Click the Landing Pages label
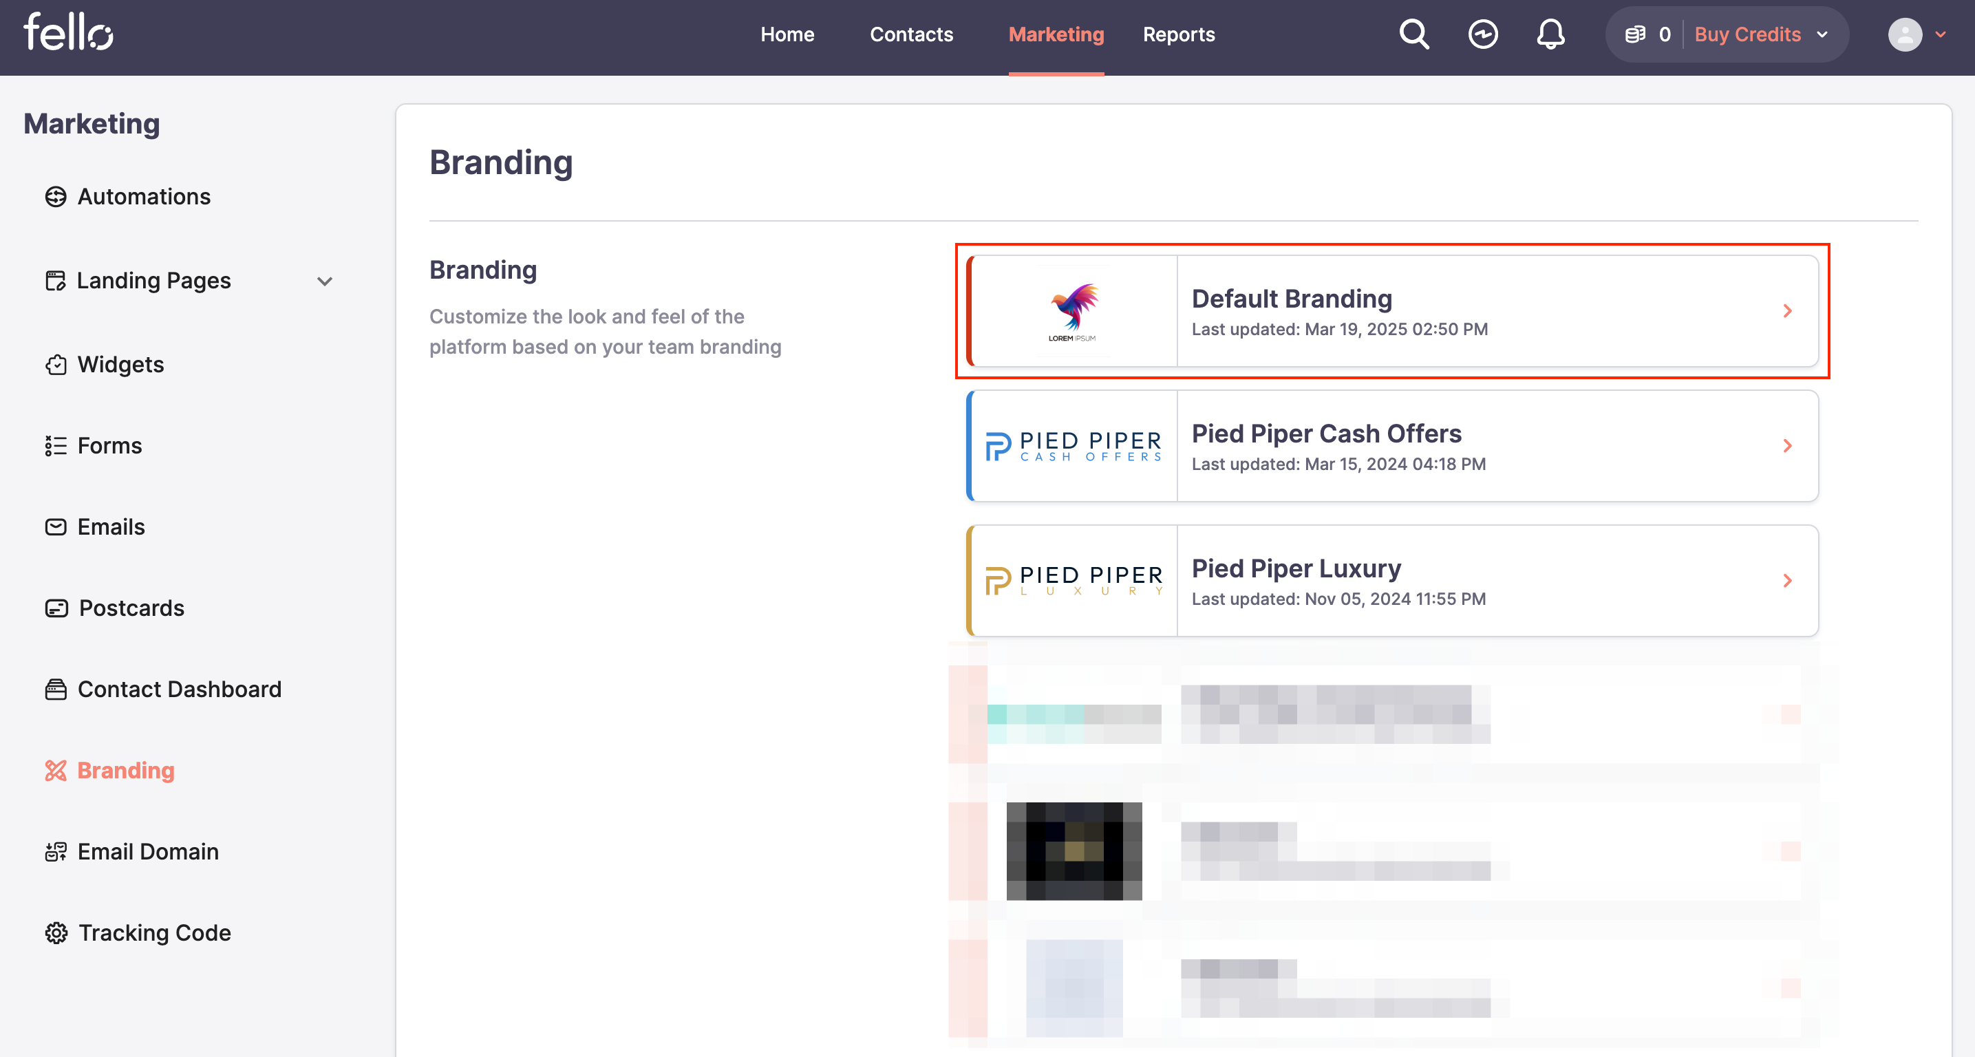This screenshot has height=1057, width=1975. 153,281
